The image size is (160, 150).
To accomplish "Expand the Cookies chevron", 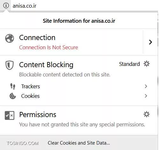I will coord(146,96).
